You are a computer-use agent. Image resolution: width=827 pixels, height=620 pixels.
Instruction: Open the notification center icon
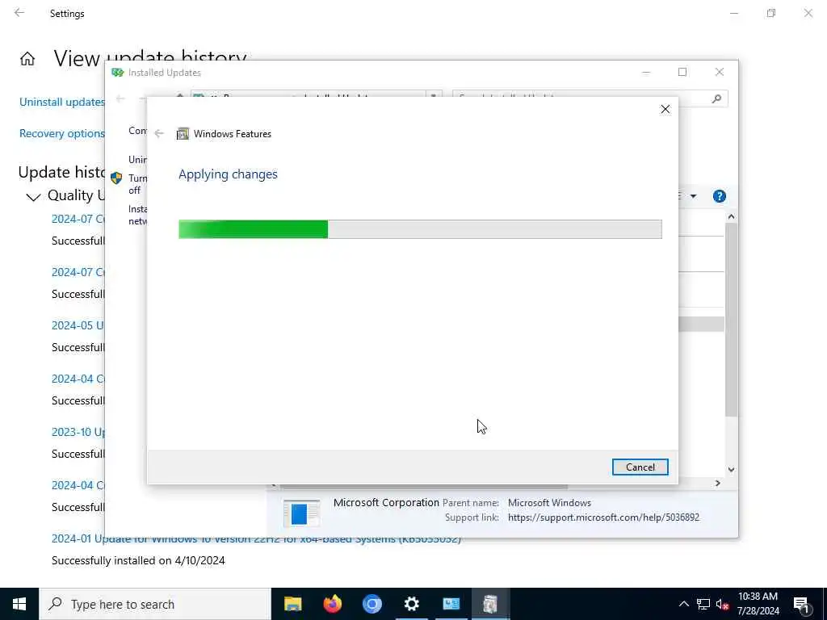tap(802, 605)
